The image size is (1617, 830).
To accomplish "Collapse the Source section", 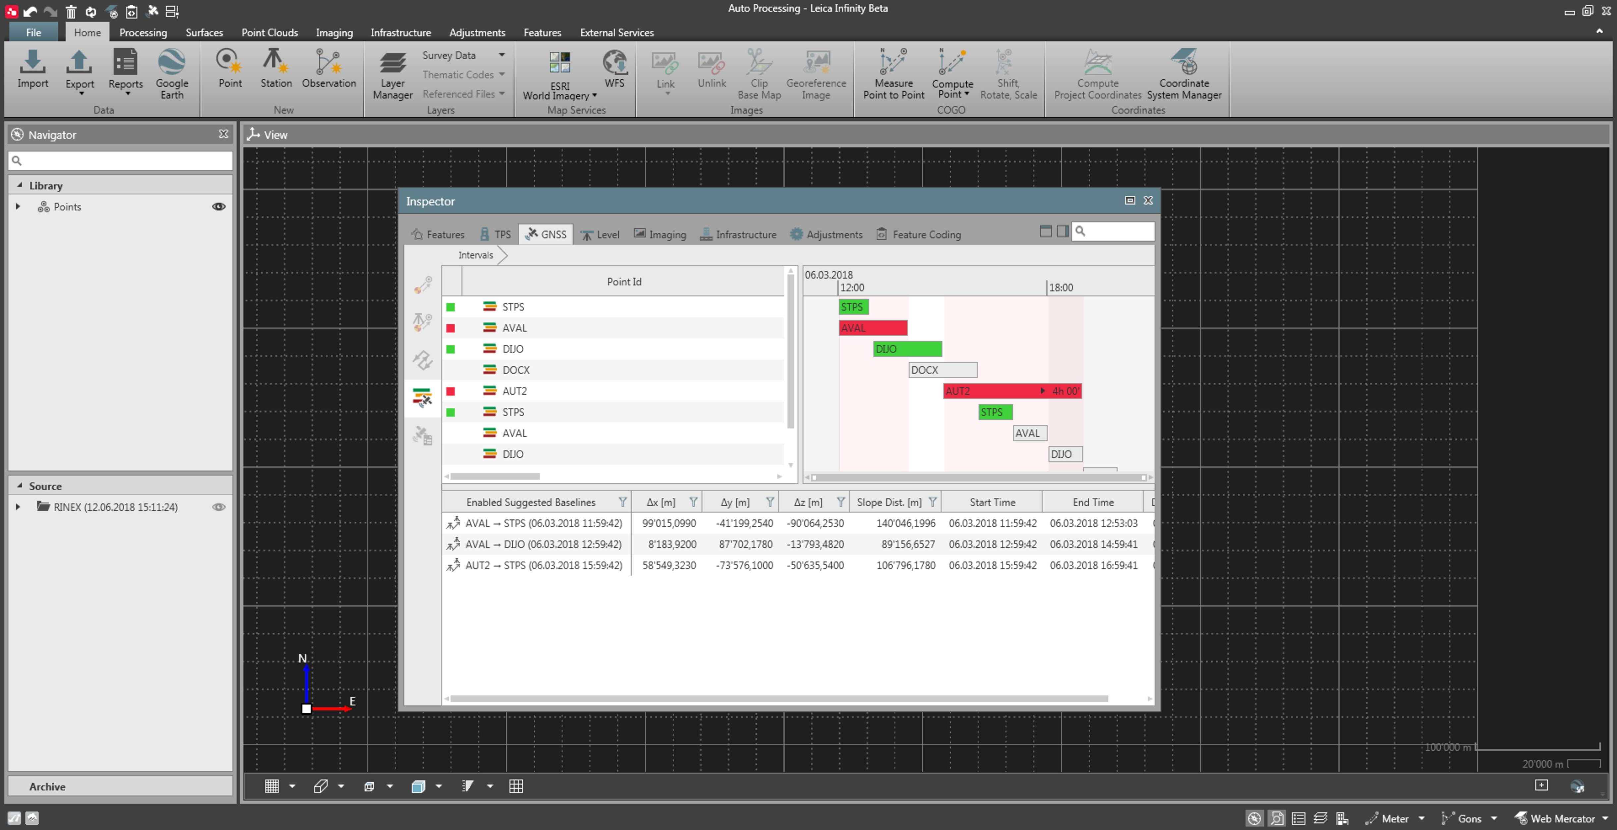I will (20, 486).
